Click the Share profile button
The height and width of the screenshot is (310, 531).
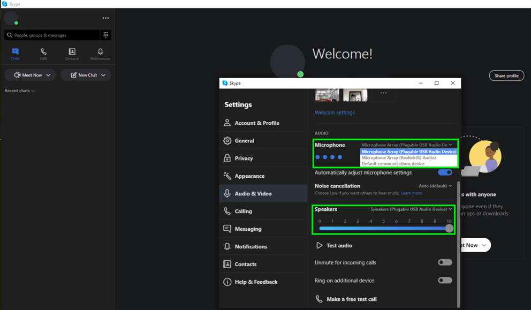click(506, 75)
